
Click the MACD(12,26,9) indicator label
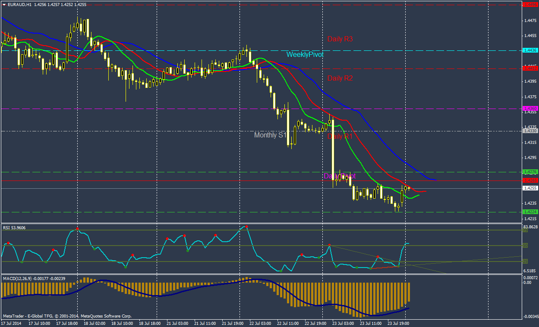click(34, 279)
